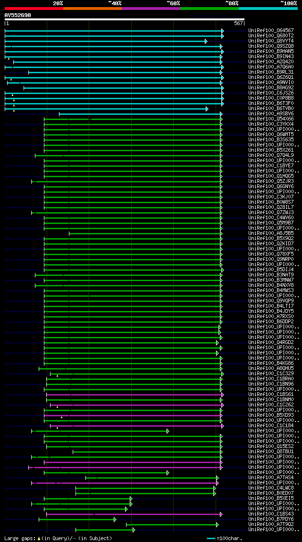Choose the UniRef100_C1BYE7 entry
Screen dimensions: 302x542
click(271, 165)
